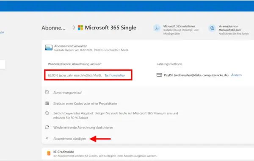The height and width of the screenshot is (161, 254).
Task: Click the PayPal payment card icon
Action: tap(159, 75)
